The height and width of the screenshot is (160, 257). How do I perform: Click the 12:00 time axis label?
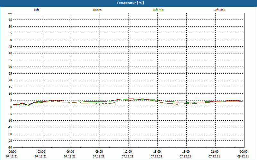[x=128, y=152]
